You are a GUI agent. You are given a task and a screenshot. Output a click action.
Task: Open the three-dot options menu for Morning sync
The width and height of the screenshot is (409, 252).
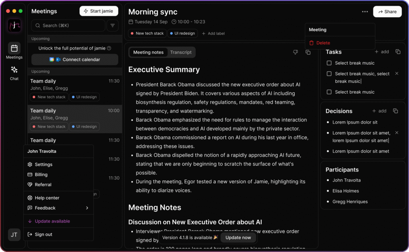[x=365, y=12]
